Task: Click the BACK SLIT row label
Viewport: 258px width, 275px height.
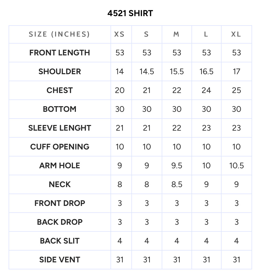Action: point(60,241)
